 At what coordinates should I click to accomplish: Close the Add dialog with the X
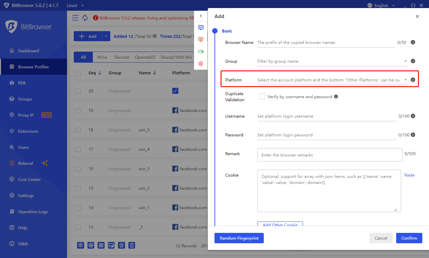[x=417, y=16]
